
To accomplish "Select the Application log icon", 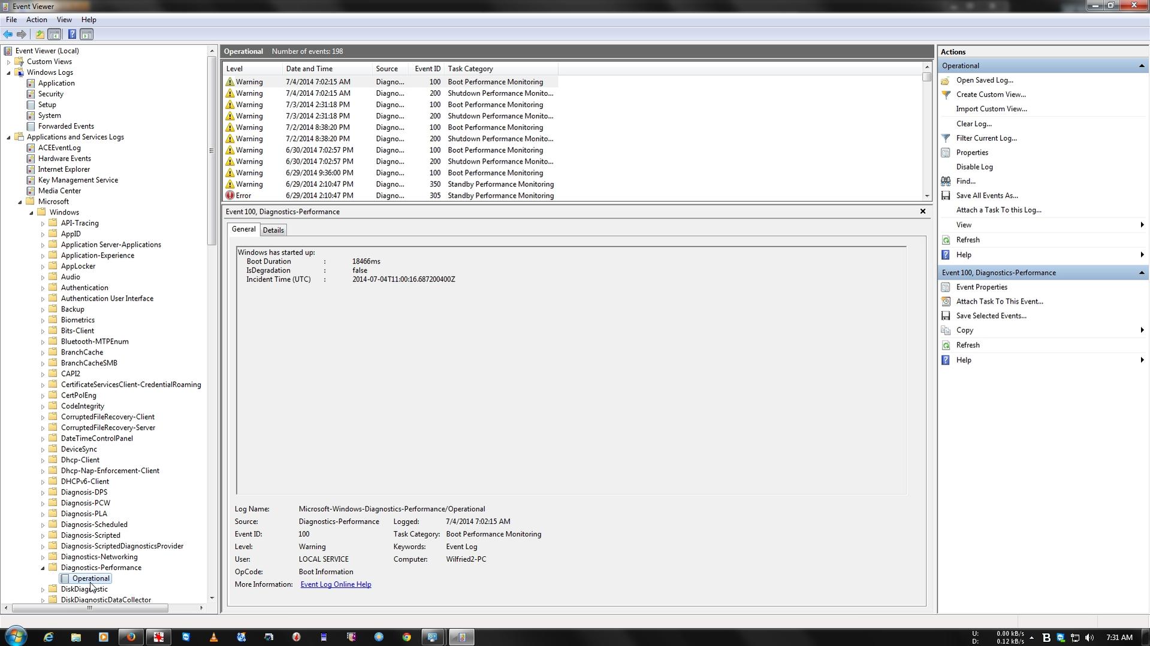I will point(31,83).
